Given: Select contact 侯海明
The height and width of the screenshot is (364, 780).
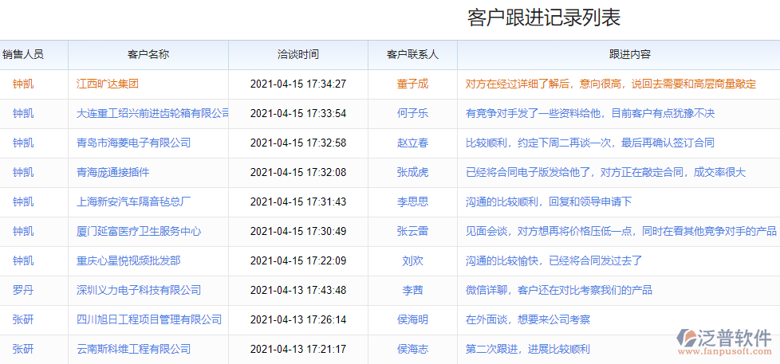Looking at the screenshot, I should pyautogui.click(x=412, y=319).
